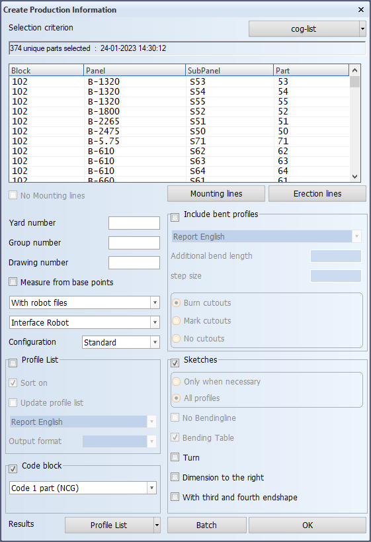Click Update profile list checkbox
The height and width of the screenshot is (542, 371).
coord(13,403)
